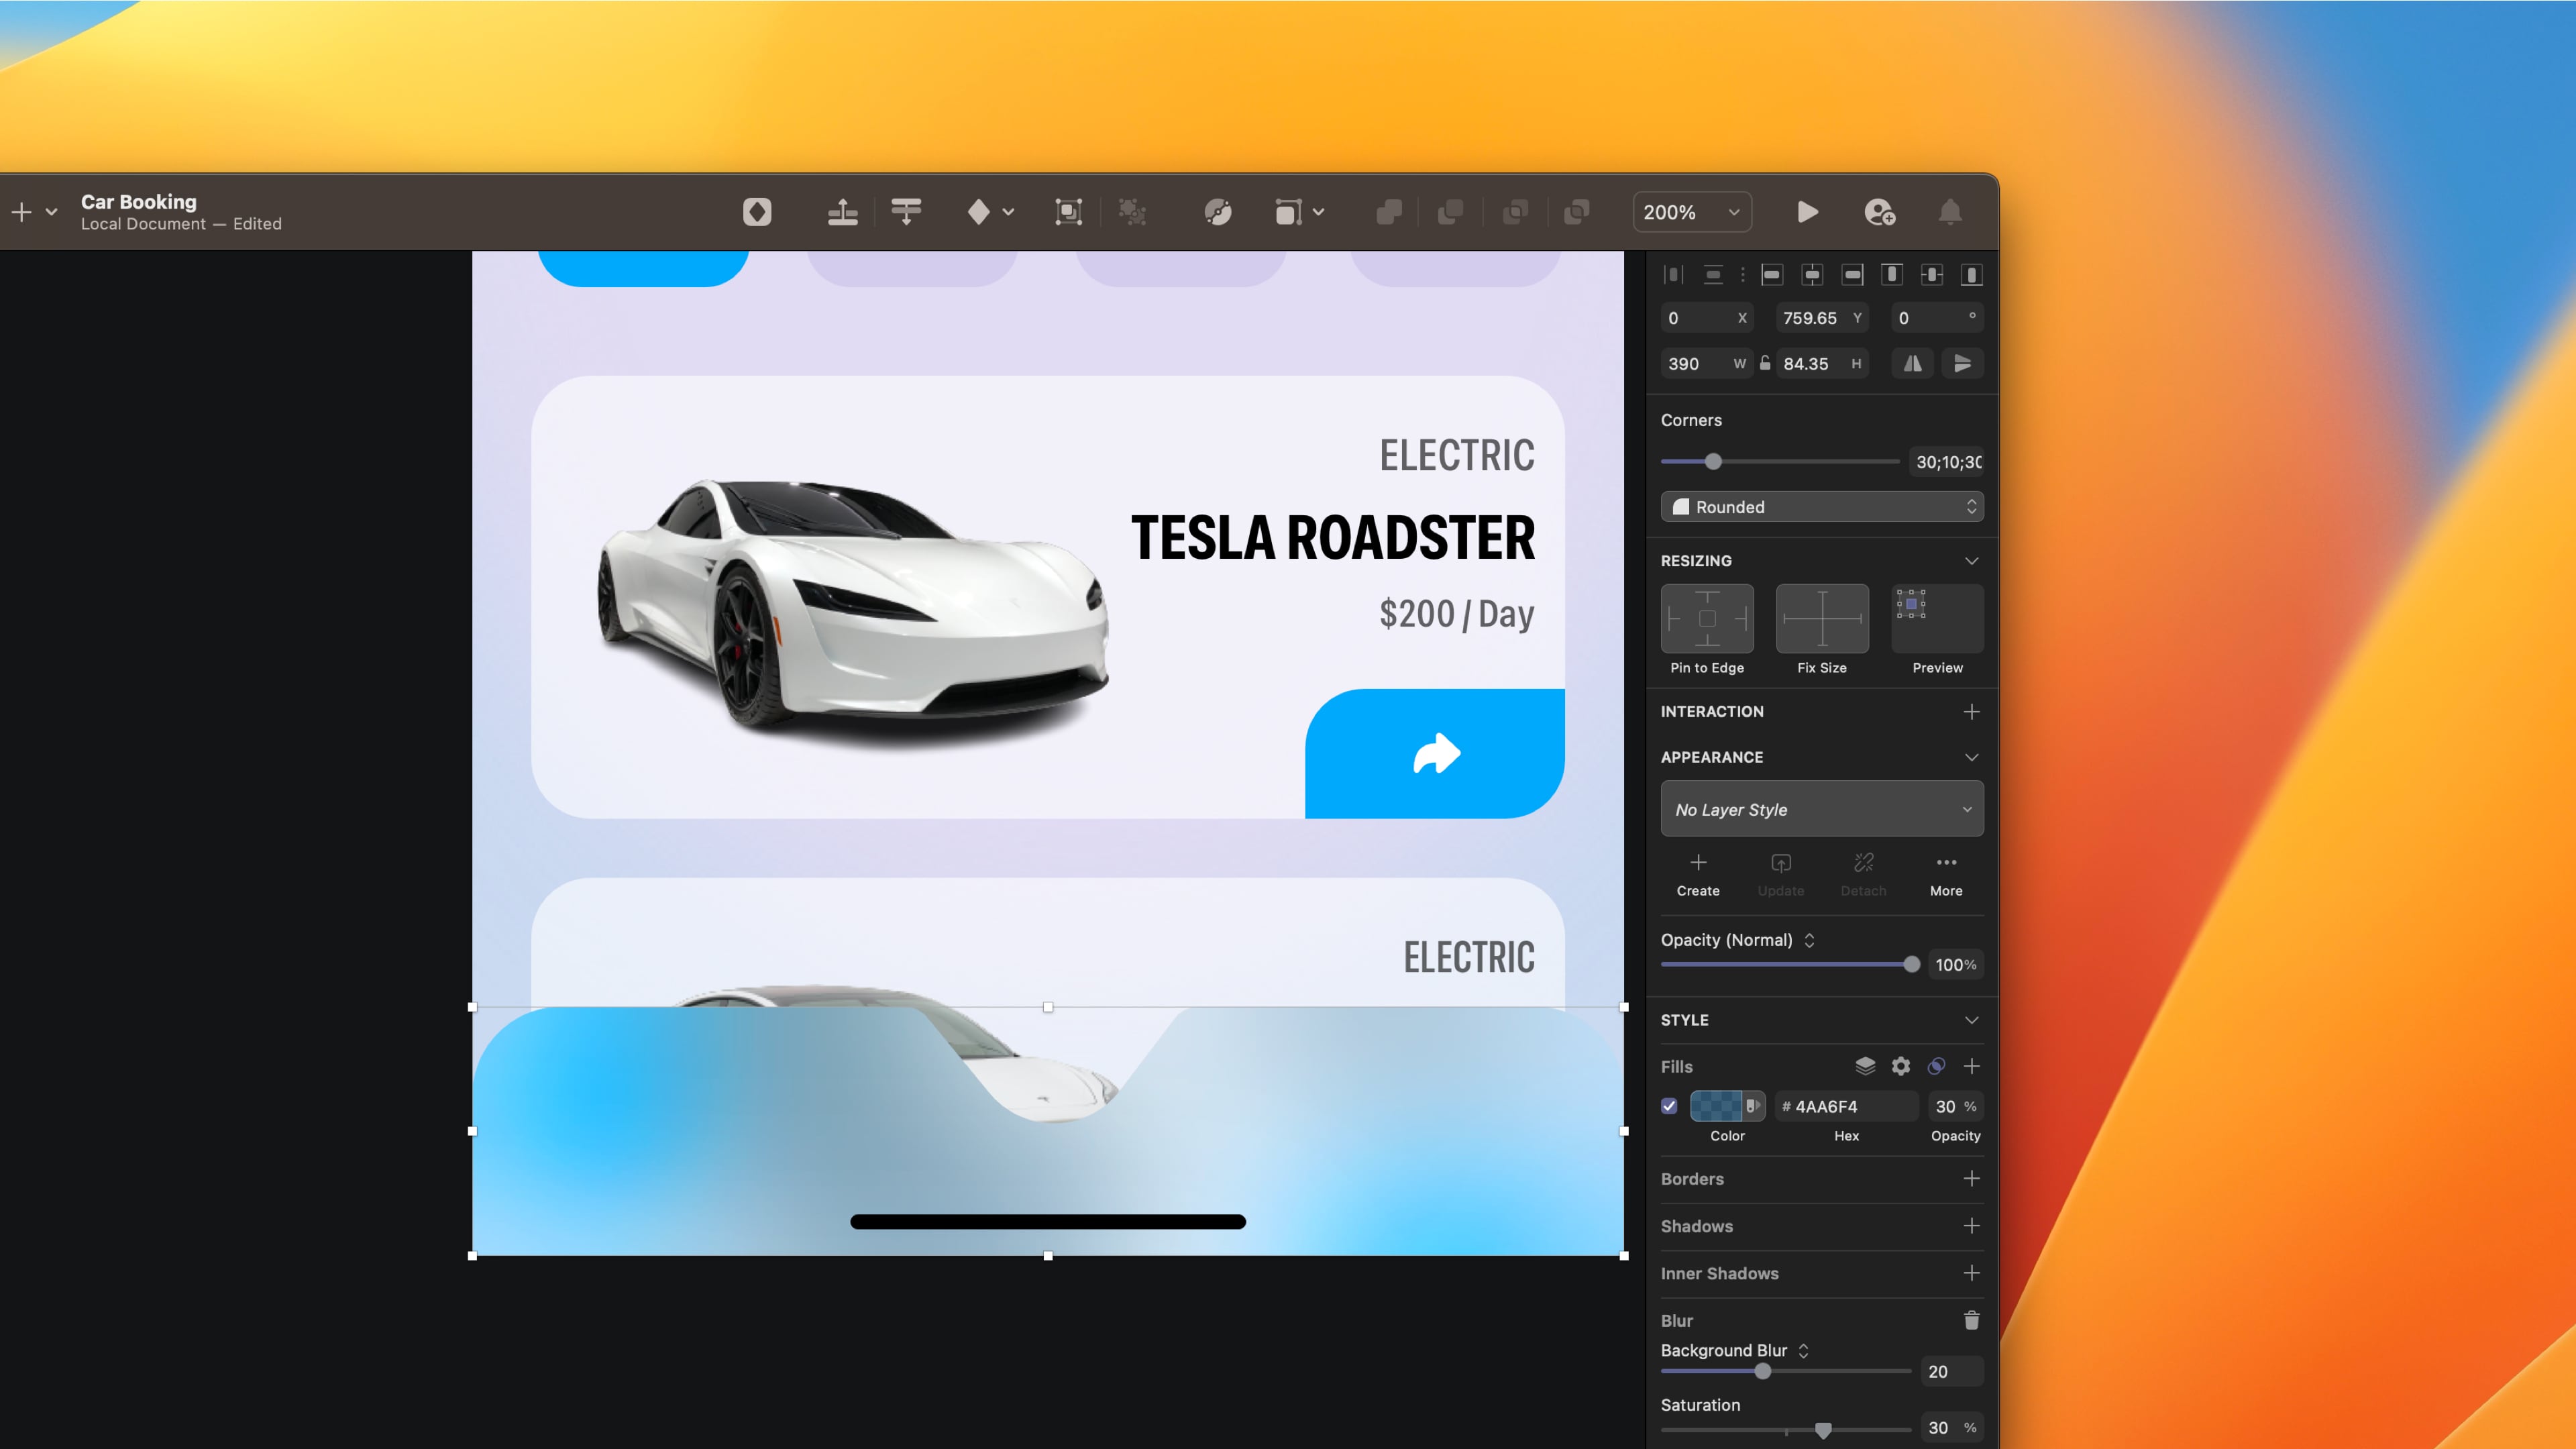Toggle Pin to Edge resizing control
This screenshot has height=1449, width=2576.
click(1707, 619)
